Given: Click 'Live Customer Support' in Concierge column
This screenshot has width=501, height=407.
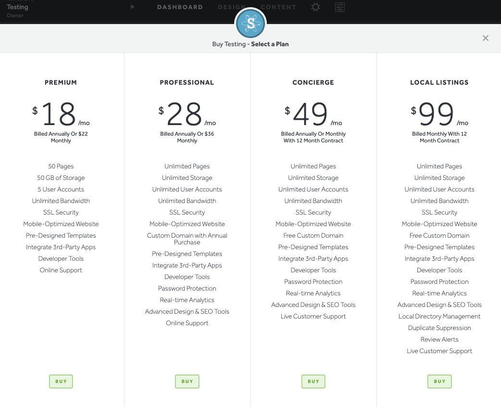Looking at the screenshot, I should click(313, 316).
